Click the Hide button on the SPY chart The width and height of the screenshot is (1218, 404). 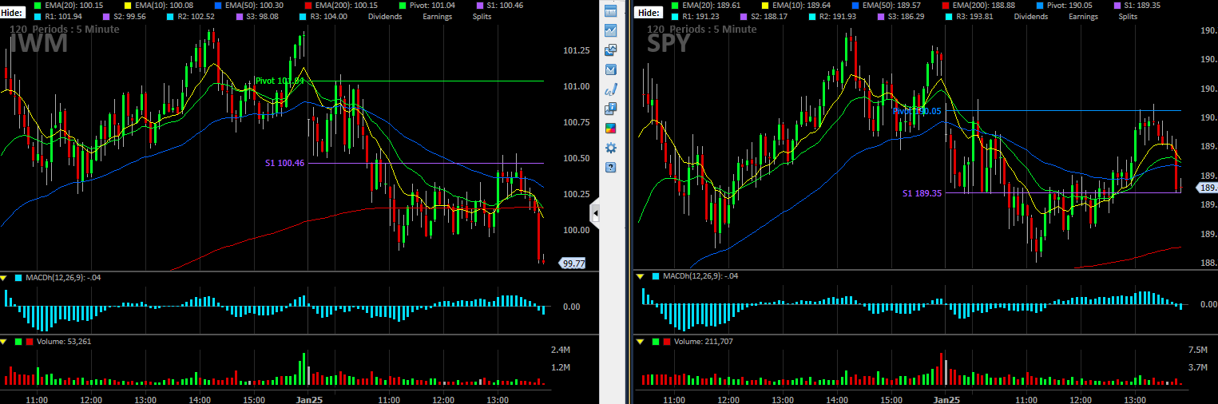[649, 13]
